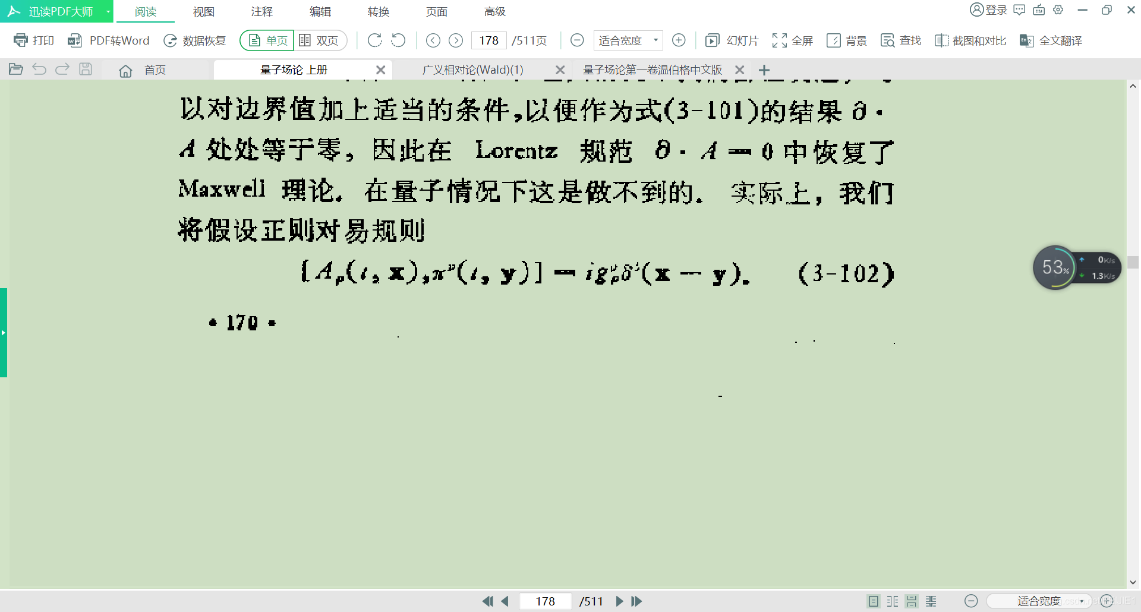The width and height of the screenshot is (1141, 612).
Task: Open the 转换 menu tab
Action: click(378, 11)
